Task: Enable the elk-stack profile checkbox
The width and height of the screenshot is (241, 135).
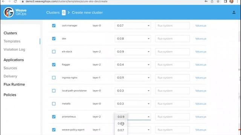Action: coord(53,52)
